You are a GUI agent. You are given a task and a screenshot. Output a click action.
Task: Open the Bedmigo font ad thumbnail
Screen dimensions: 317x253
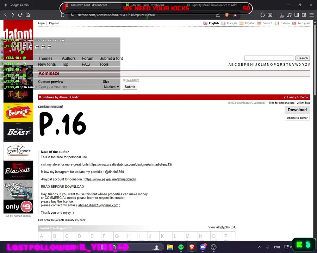click(18, 112)
